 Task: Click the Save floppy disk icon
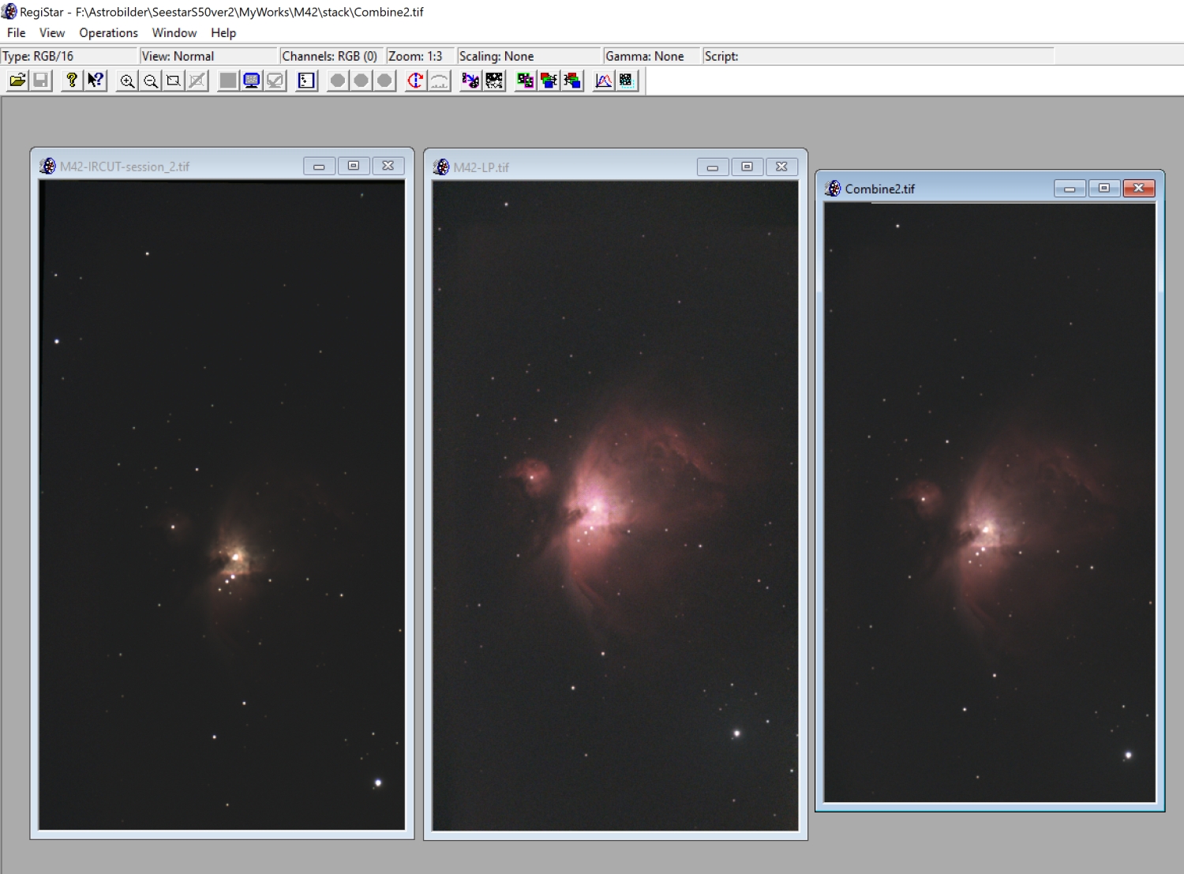tap(41, 81)
